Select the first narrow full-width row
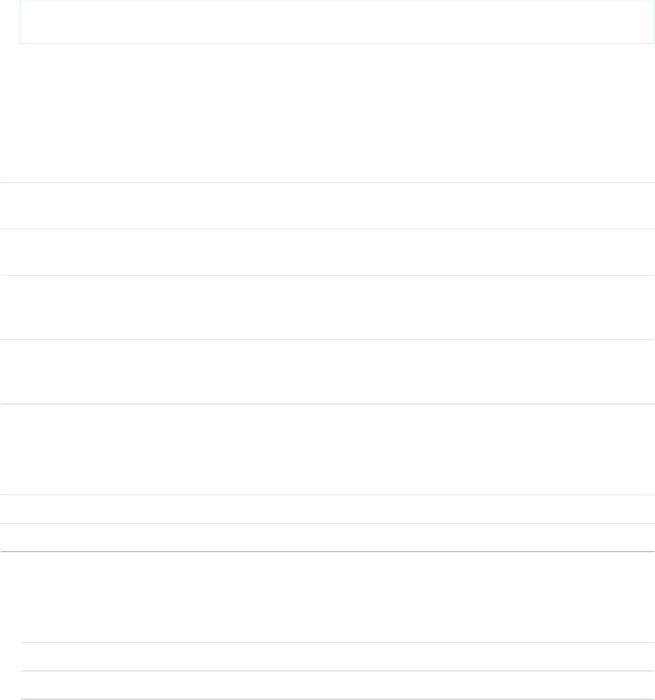This screenshot has height=700, width=655. 327,509
